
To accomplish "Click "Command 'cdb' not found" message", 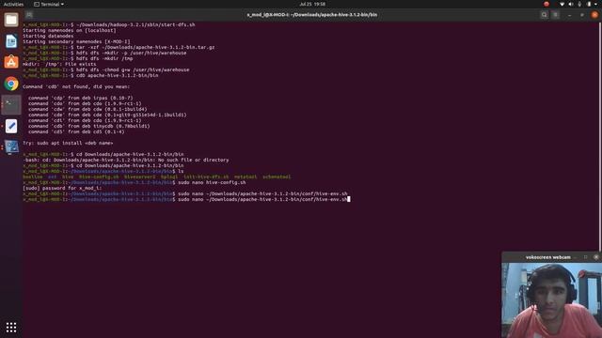I will [x=76, y=86].
